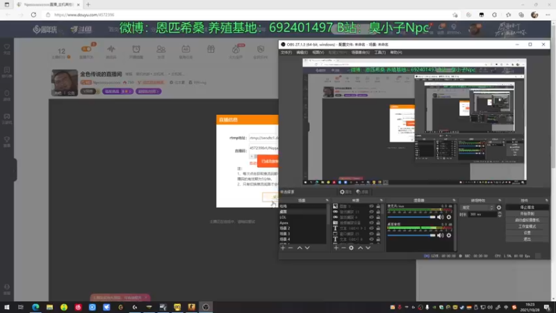This screenshot has width=556, height=313.
Task: Add a new scene with the plus icon
Action: tap(283, 248)
